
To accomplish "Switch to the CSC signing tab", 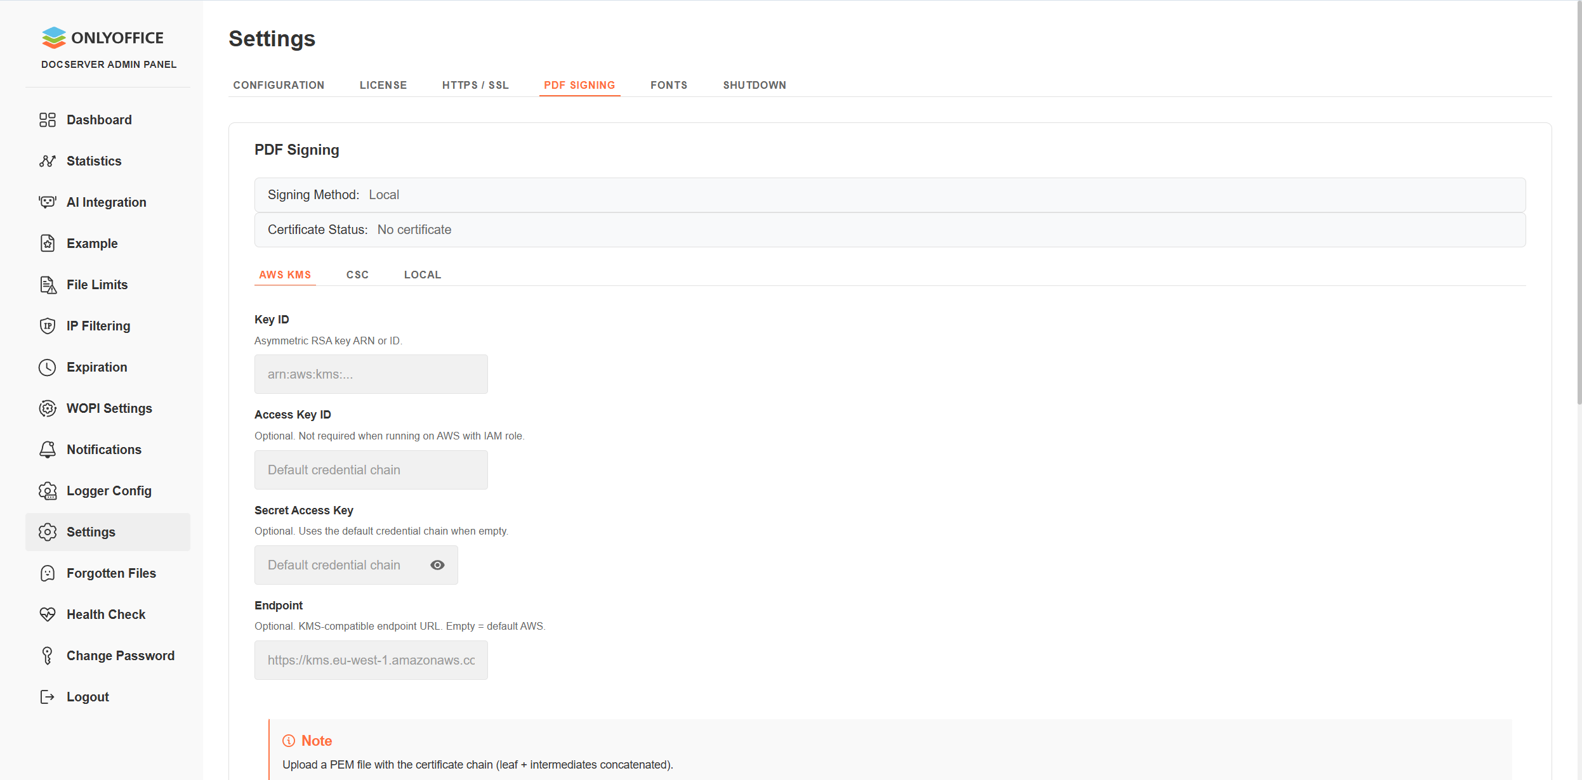I will click(357, 275).
